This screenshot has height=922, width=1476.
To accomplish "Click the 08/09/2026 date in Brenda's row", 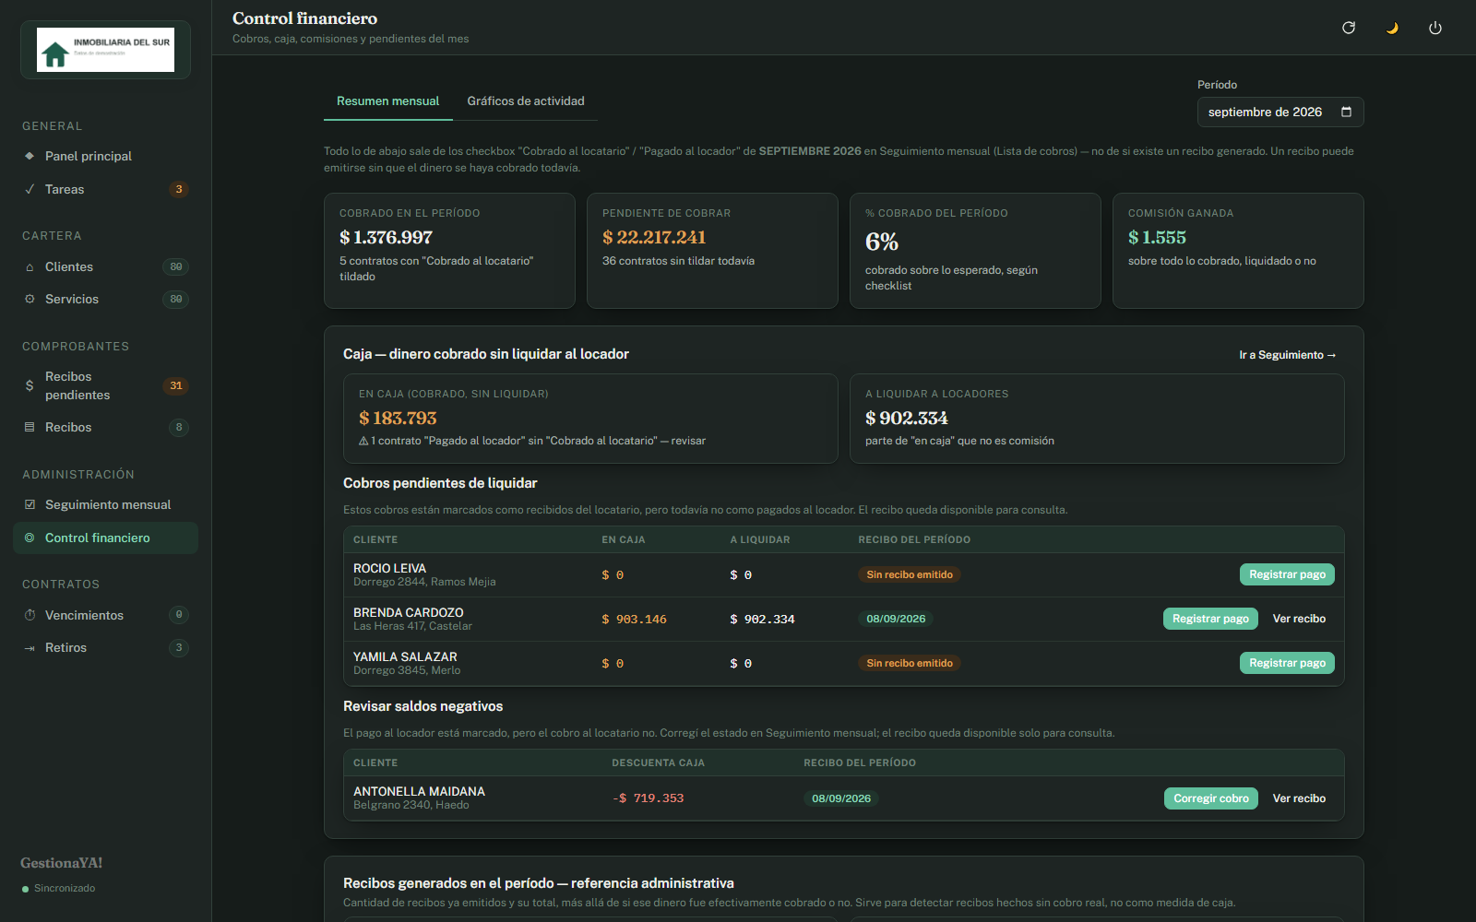I will coord(896,619).
